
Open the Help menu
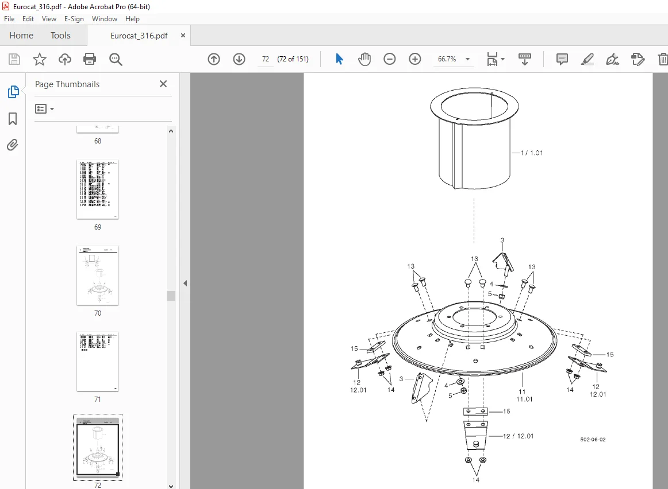[132, 19]
